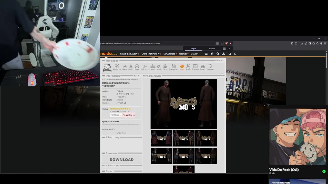328x184 pixels.
Task: Click the Brave Shields lion icon
Action: (226, 43)
